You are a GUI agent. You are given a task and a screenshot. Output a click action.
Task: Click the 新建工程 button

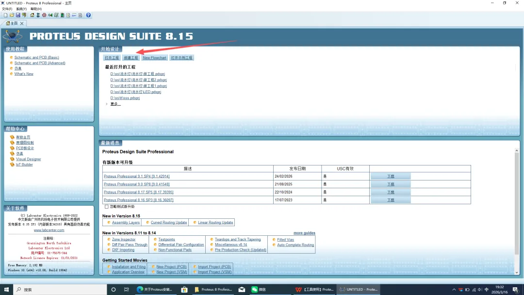(x=131, y=58)
